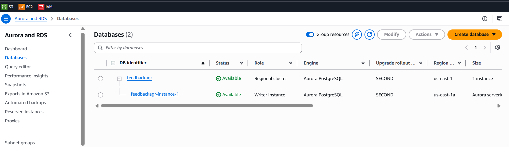Open Subnet groups in sidebar
The image size is (509, 147).
point(20,143)
